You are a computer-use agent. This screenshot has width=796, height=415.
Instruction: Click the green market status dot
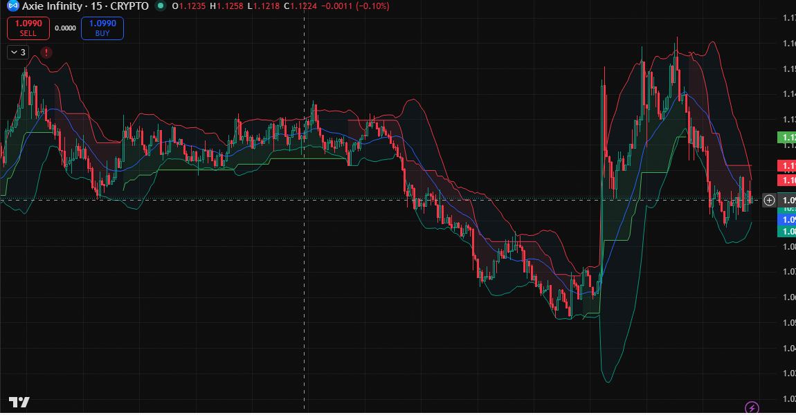[x=161, y=6]
